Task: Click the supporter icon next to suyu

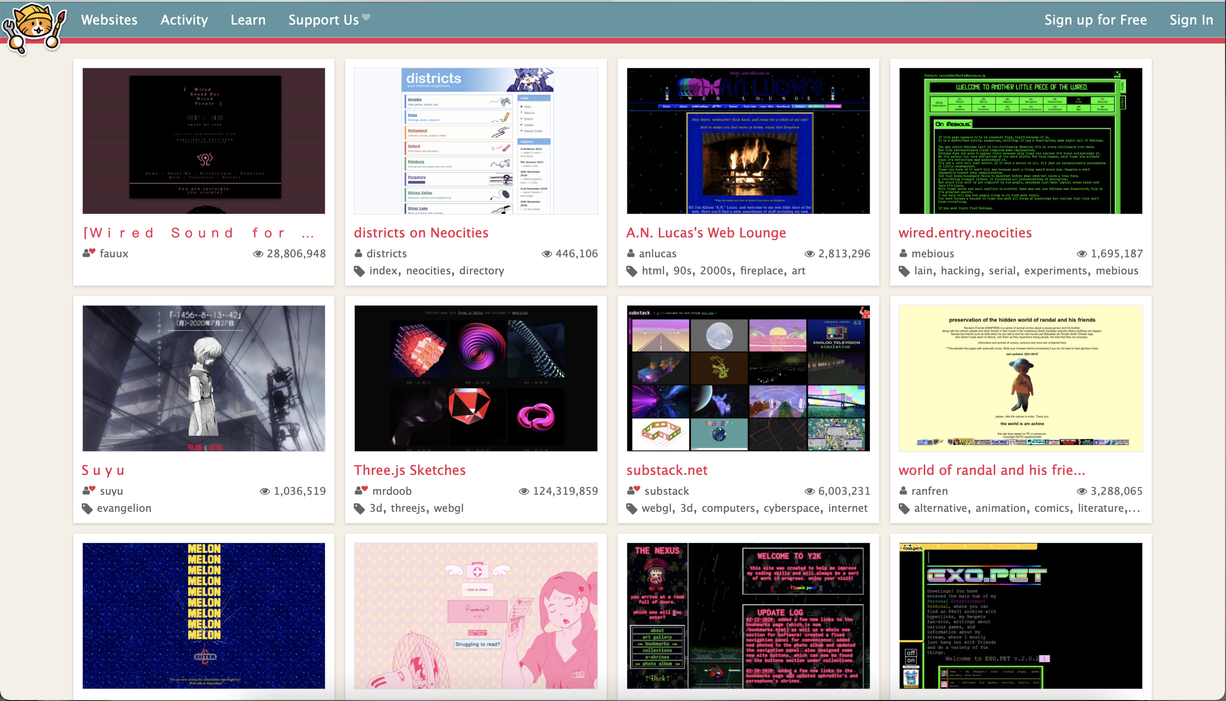Action: (88, 490)
